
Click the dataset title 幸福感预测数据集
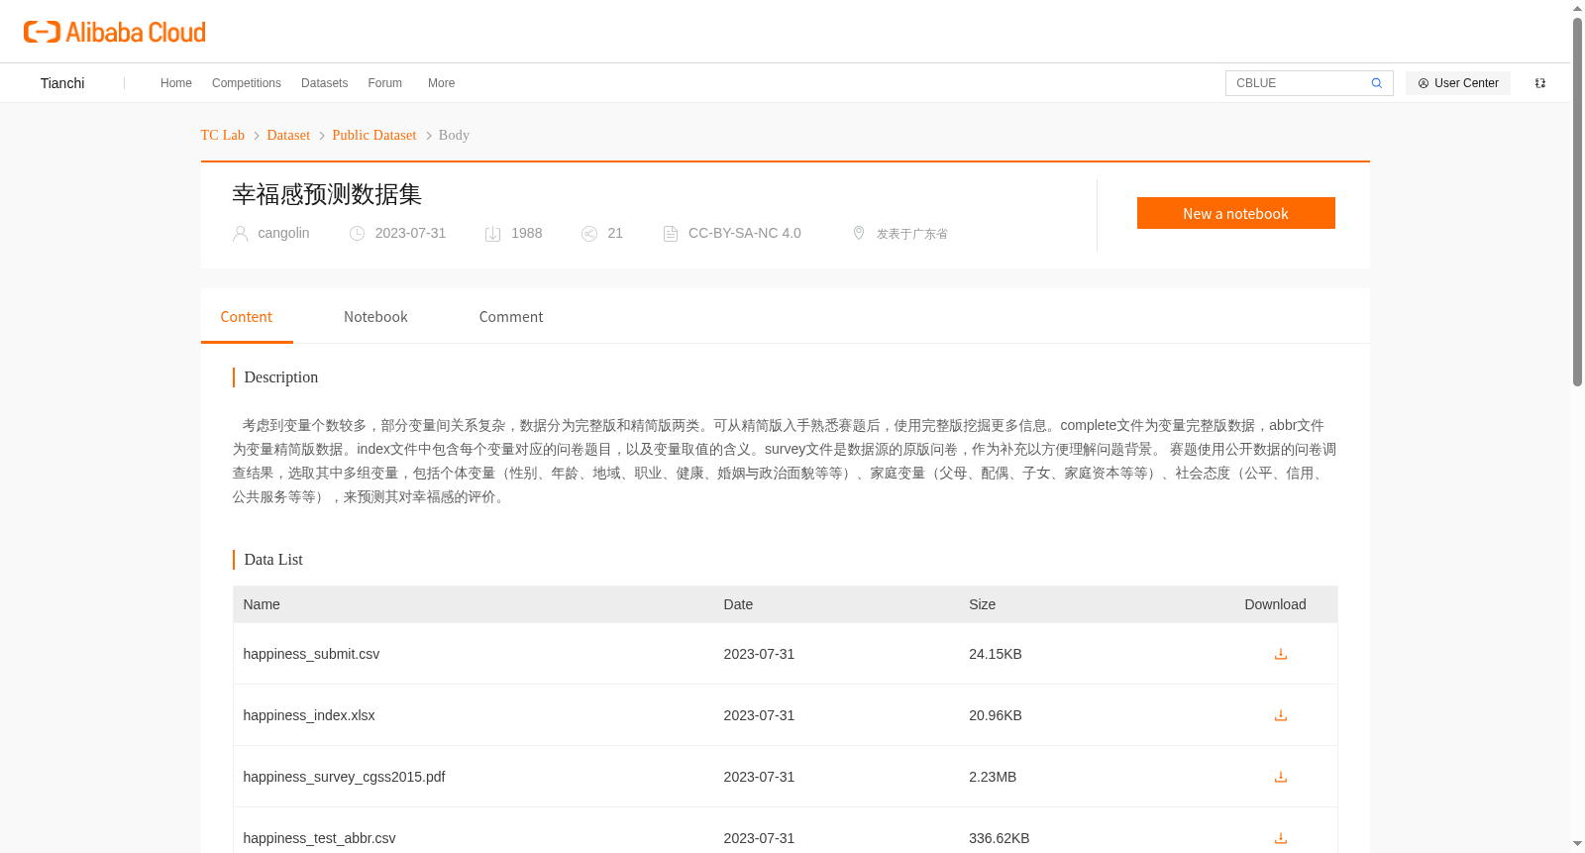[327, 194]
